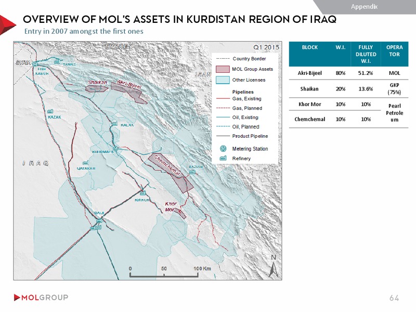The width and height of the screenshot is (416, 312).
Task: Click the slide title about MOL's assets
Action: (179, 19)
